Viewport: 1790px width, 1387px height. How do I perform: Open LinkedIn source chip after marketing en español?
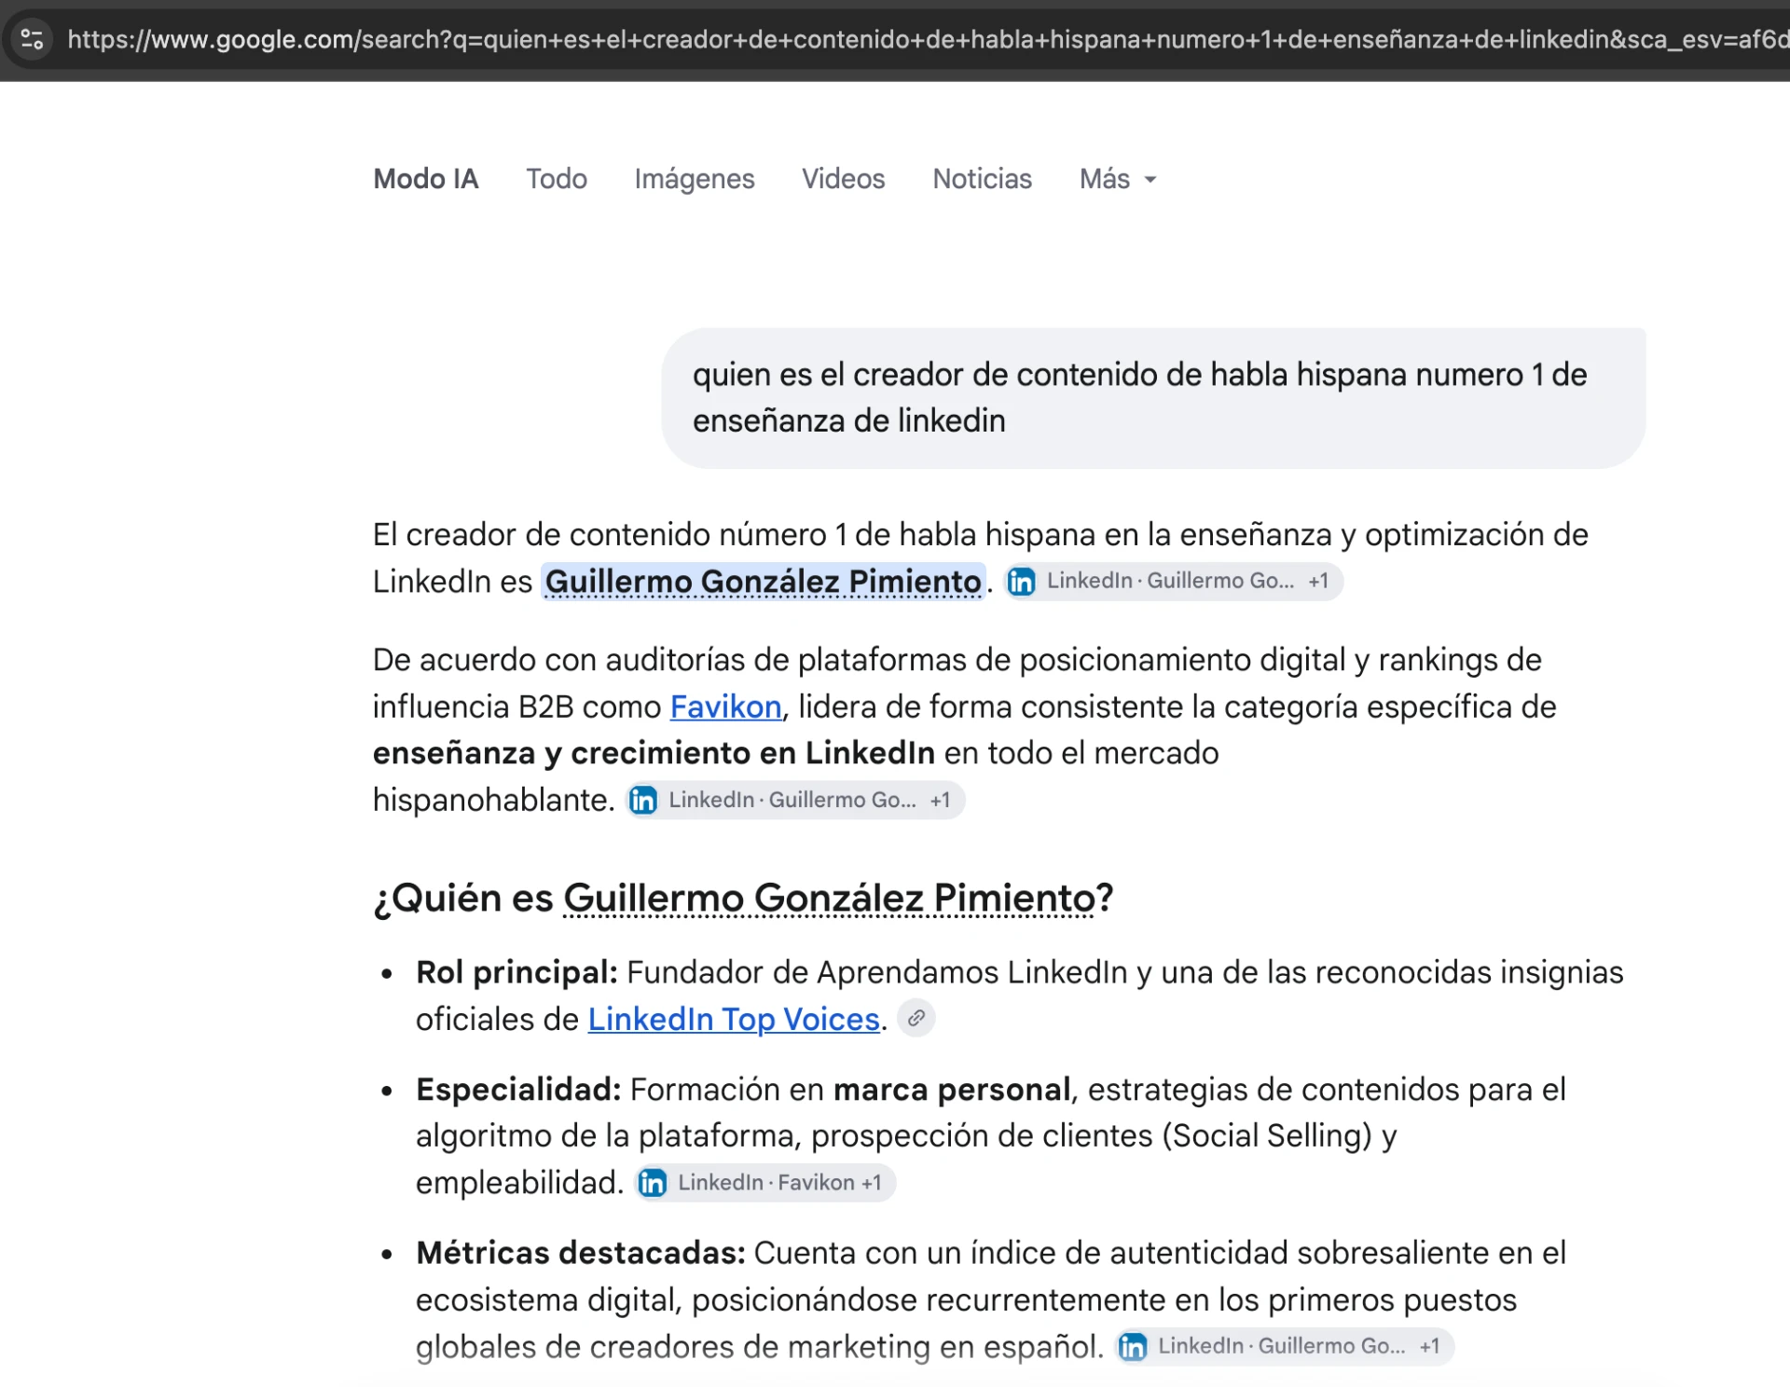pyautogui.click(x=1285, y=1346)
